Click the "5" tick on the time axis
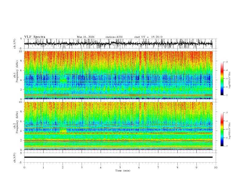243x188 pixels. pos(120,167)
